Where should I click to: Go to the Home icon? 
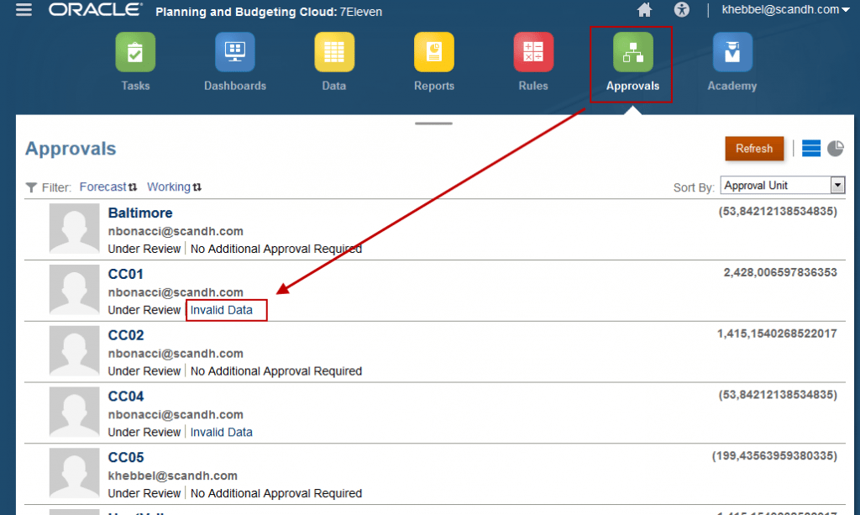pyautogui.click(x=644, y=10)
